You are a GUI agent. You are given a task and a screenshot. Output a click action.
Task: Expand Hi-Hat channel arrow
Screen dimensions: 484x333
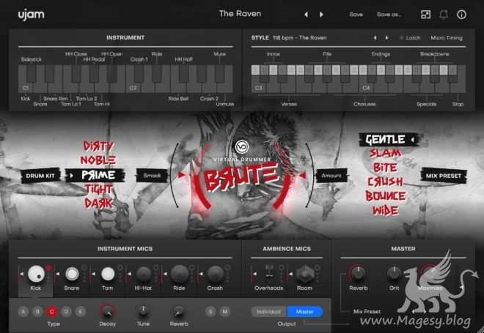pyautogui.click(x=129, y=274)
